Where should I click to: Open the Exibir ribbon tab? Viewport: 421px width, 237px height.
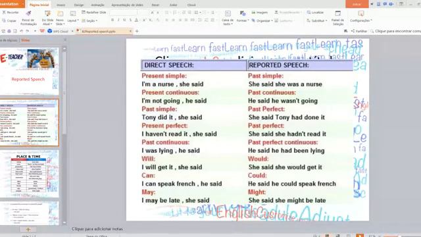click(x=173, y=5)
